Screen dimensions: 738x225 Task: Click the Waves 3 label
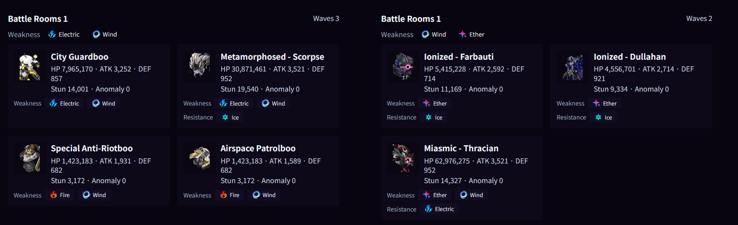pyautogui.click(x=326, y=18)
